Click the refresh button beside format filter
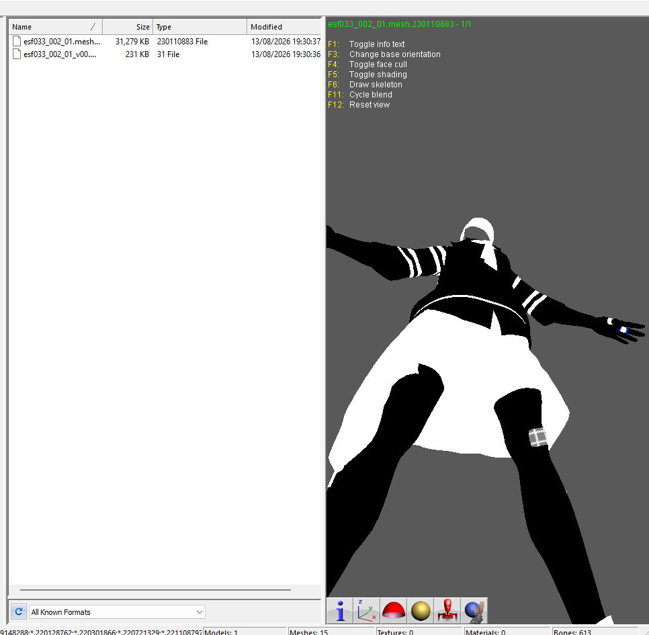The width and height of the screenshot is (649, 635). coord(19,611)
